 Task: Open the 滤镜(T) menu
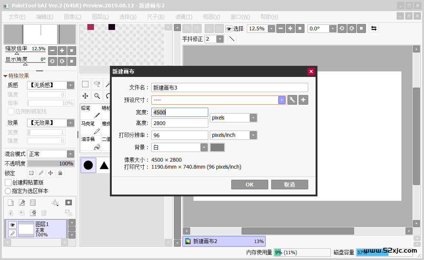[184, 17]
